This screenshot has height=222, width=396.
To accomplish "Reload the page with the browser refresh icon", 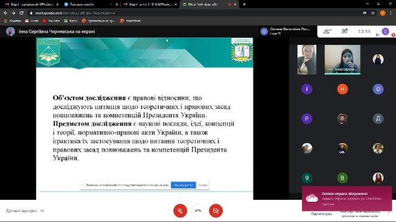I will tap(22, 13).
